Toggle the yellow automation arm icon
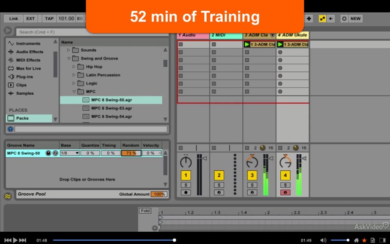Image resolution: width=390 pixels, height=244 pixels. click(x=322, y=19)
